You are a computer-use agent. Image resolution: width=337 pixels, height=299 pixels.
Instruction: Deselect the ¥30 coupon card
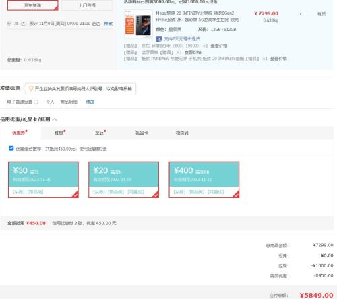coord(43,180)
